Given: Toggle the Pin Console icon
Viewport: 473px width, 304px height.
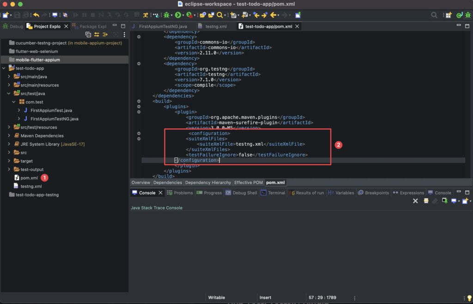Looking at the screenshot, I should pos(444,201).
